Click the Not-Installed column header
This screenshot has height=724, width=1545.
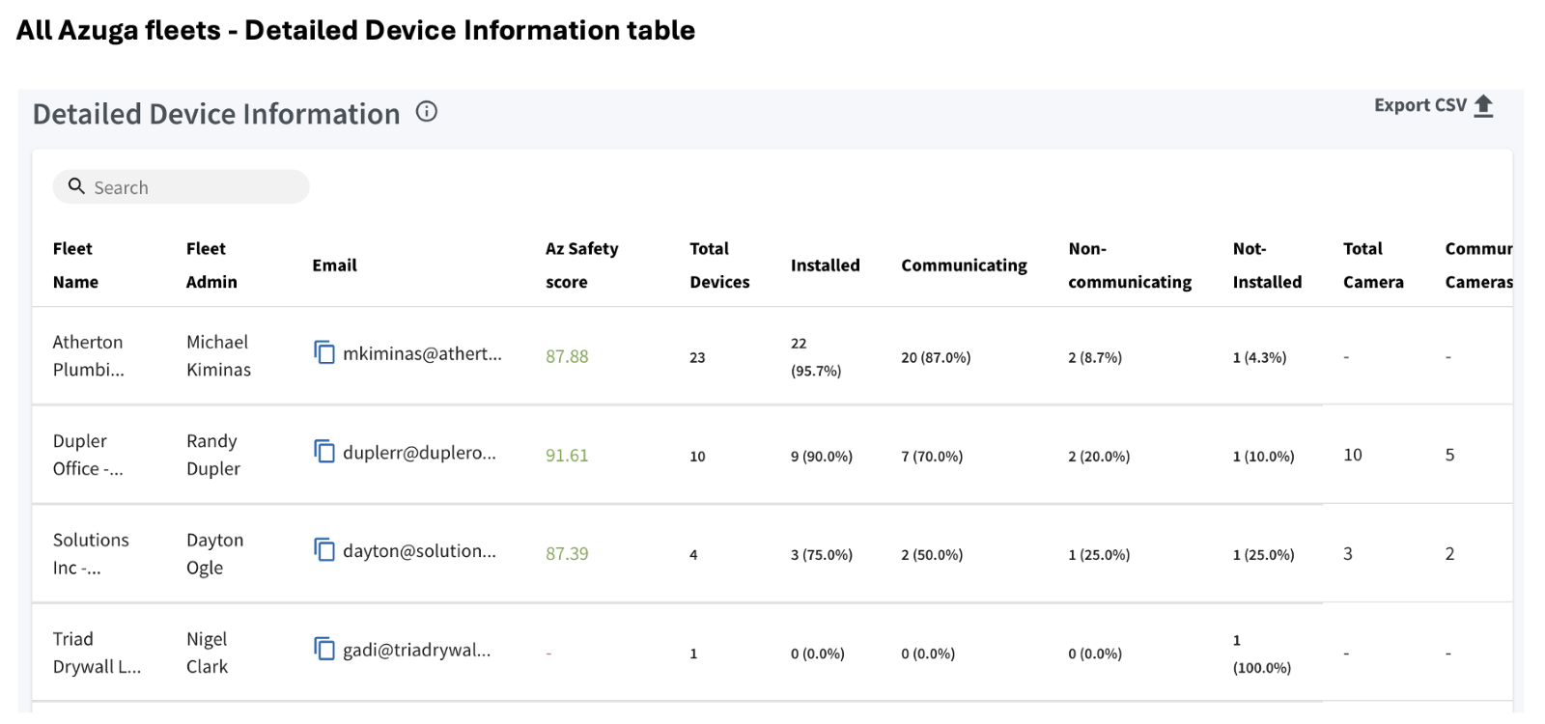[1267, 265]
